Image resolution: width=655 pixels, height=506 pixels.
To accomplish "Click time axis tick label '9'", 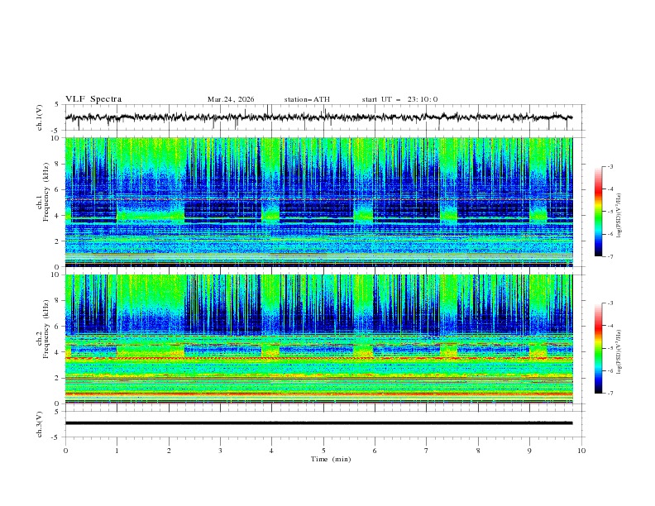I will tap(529, 451).
